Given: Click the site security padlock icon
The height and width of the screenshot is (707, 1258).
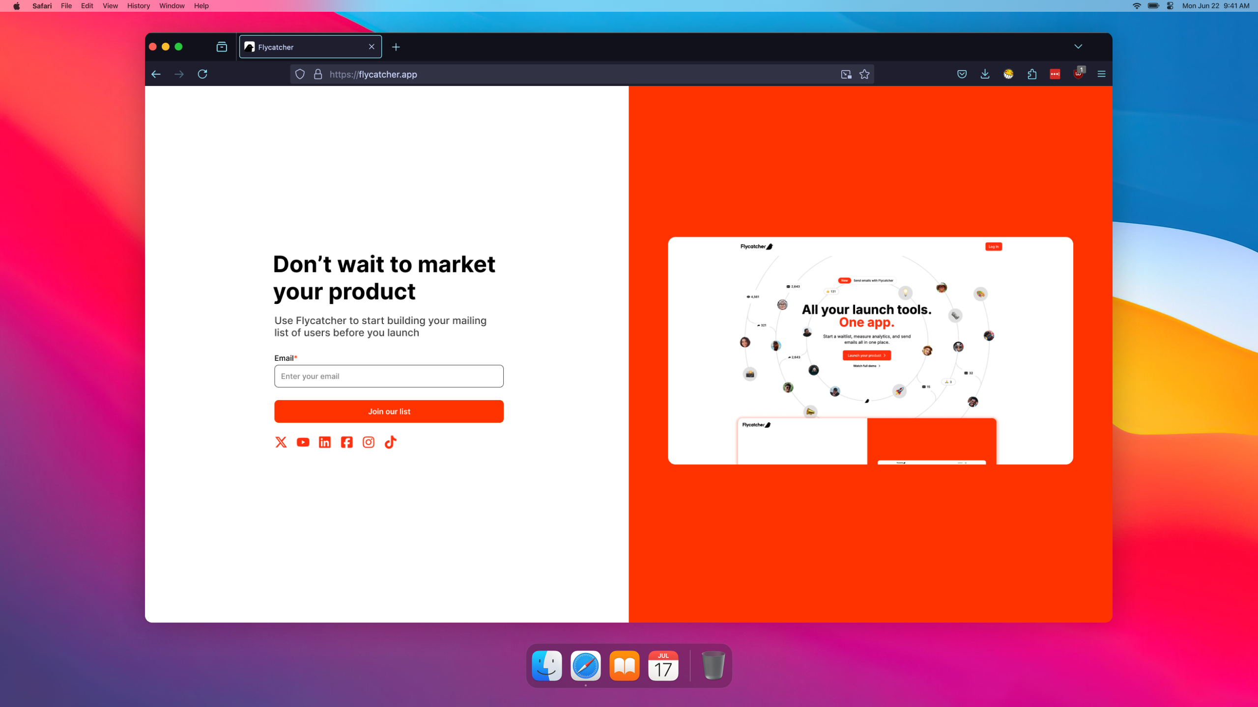Looking at the screenshot, I should (318, 74).
